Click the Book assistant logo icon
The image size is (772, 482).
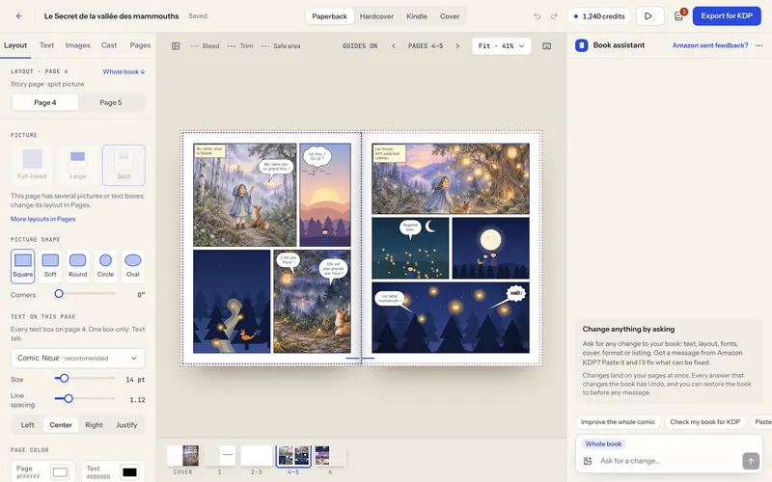(582, 45)
